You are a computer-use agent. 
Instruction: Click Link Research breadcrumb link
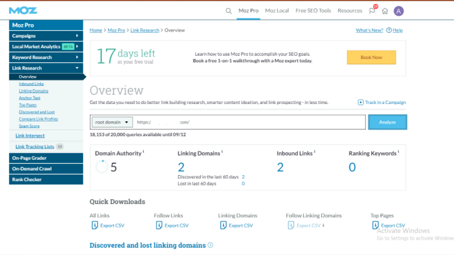click(145, 30)
